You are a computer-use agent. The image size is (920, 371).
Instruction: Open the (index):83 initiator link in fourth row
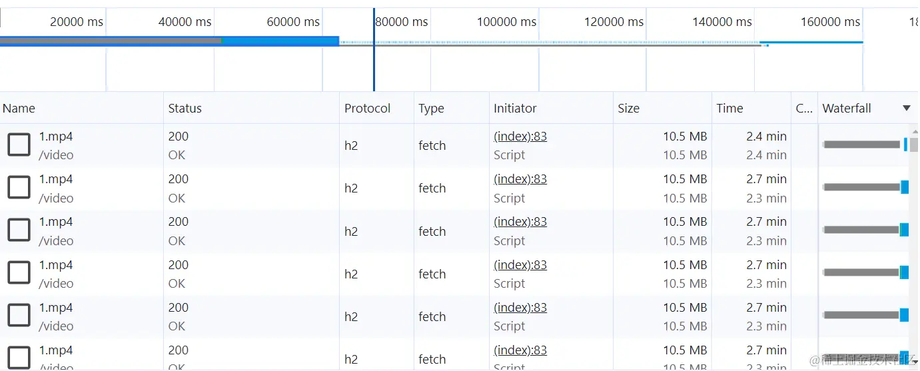[520, 264]
